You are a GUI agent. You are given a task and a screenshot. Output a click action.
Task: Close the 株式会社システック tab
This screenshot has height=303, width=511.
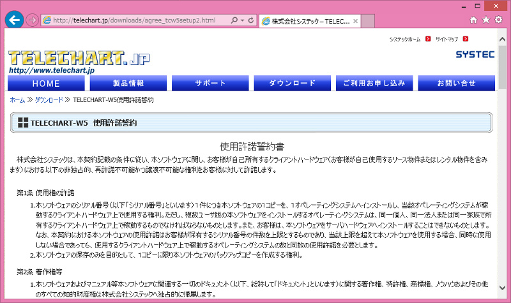click(x=355, y=21)
